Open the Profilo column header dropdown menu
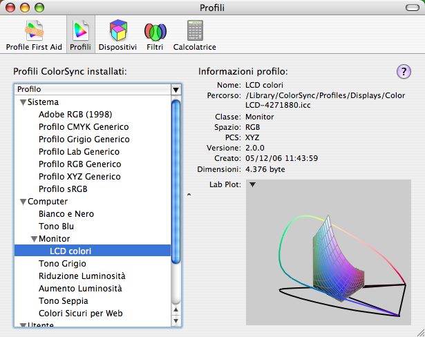Screen dimensions: 425x337 point(176,89)
